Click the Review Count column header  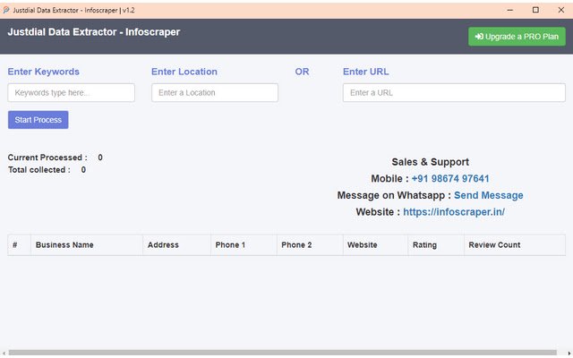515,245
